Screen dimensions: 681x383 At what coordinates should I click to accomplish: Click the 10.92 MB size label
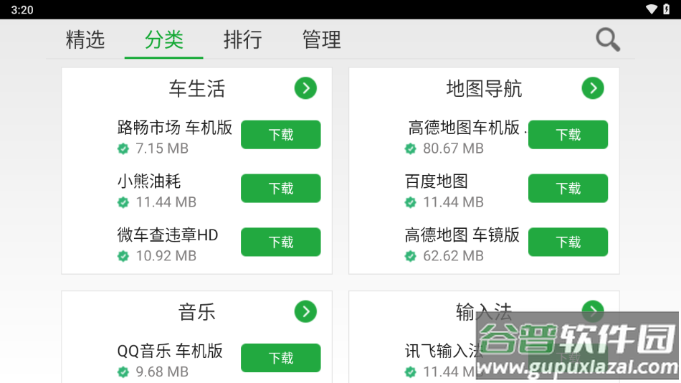click(166, 256)
